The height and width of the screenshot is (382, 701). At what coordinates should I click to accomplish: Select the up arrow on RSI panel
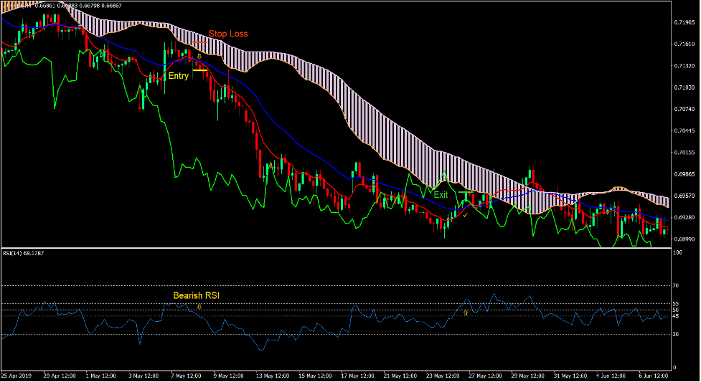465,312
